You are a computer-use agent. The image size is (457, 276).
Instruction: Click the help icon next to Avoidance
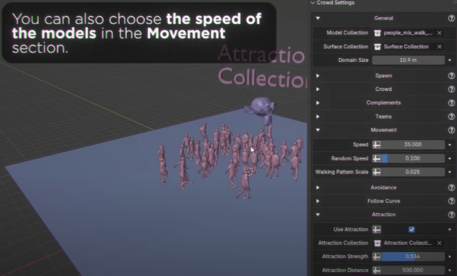(451, 187)
